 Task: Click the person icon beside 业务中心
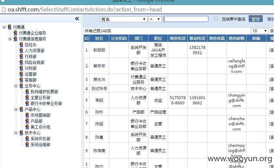point(21,86)
